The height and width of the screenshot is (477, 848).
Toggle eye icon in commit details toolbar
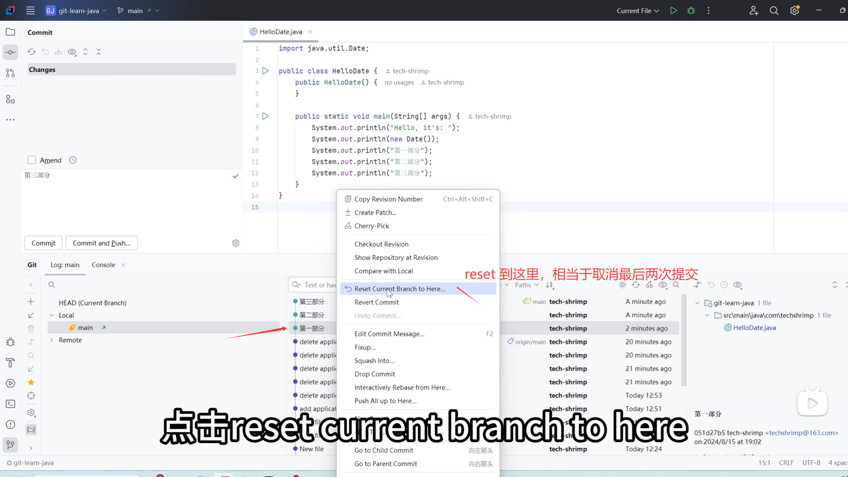click(x=738, y=285)
